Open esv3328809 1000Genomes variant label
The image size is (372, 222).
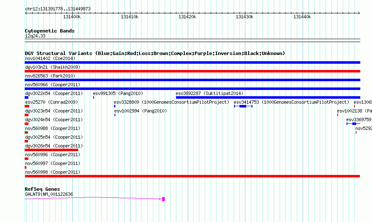pos(171,102)
